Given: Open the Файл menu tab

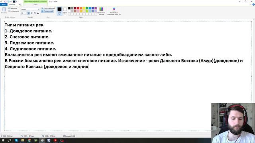Looking at the screenshot, I should click(4, 4).
